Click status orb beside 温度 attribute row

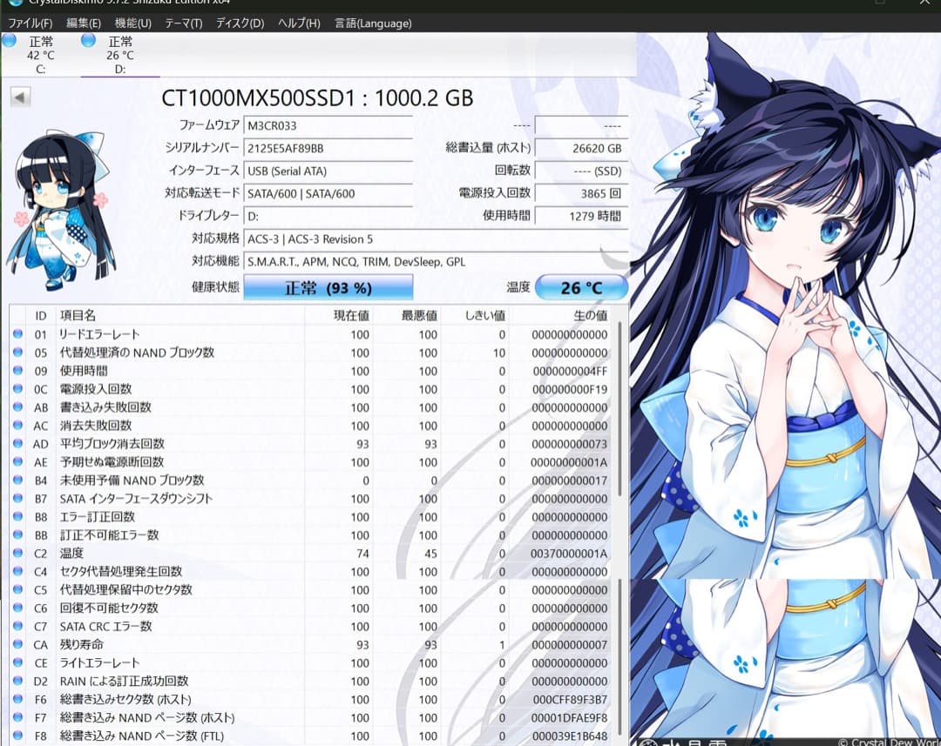[x=18, y=554]
